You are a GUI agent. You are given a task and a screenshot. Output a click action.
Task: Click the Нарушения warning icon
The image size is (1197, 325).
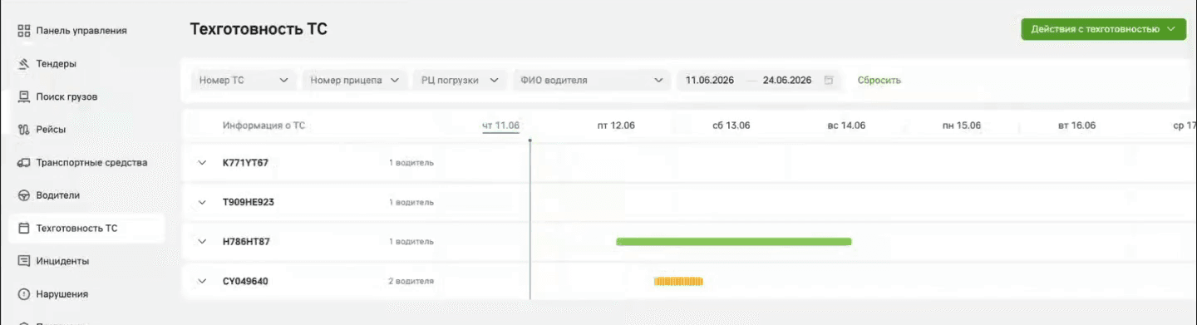tap(23, 294)
